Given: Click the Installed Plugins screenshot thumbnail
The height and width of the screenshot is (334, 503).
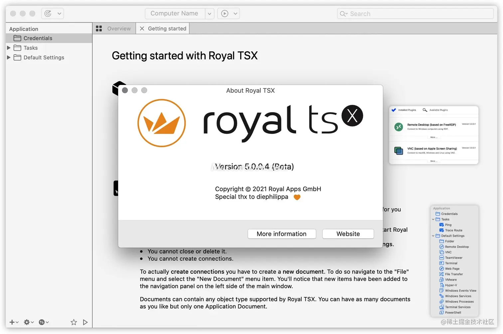Looking at the screenshot, I should pyautogui.click(x=434, y=135).
